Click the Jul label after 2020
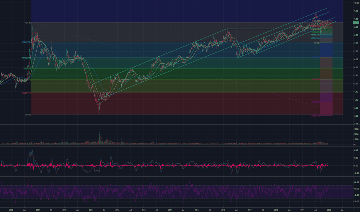The image size is (360, 212). [342, 210]
